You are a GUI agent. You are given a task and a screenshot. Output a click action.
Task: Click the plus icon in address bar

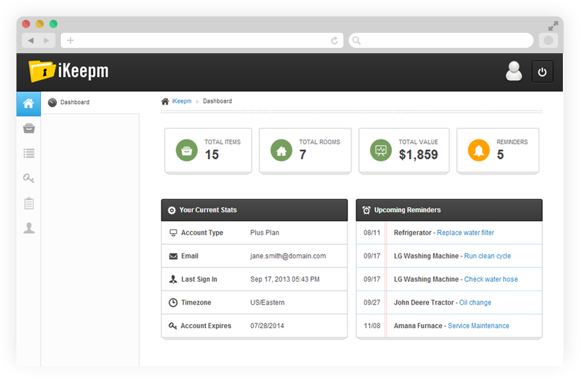(70, 40)
